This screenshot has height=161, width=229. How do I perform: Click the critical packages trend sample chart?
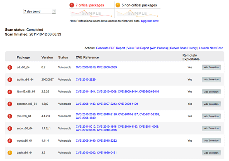(92, 14)
